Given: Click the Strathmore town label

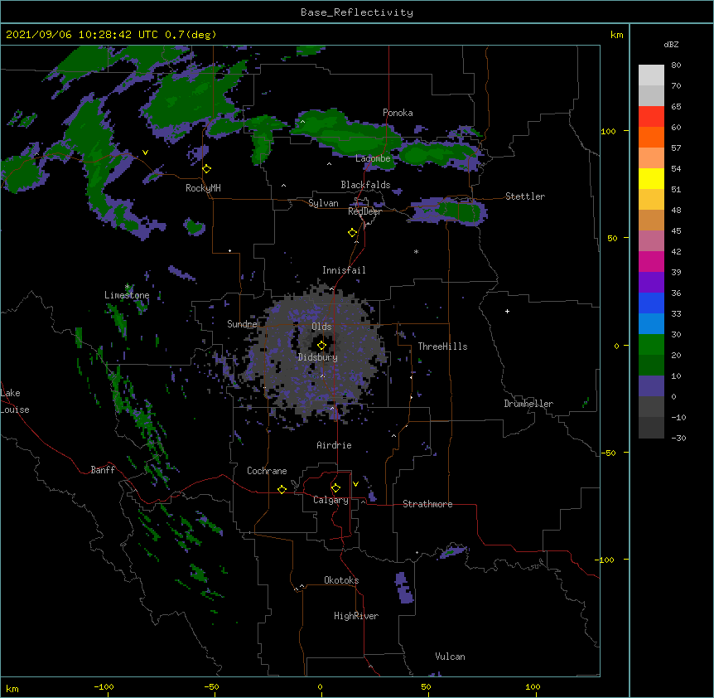Looking at the screenshot, I should coord(427,504).
